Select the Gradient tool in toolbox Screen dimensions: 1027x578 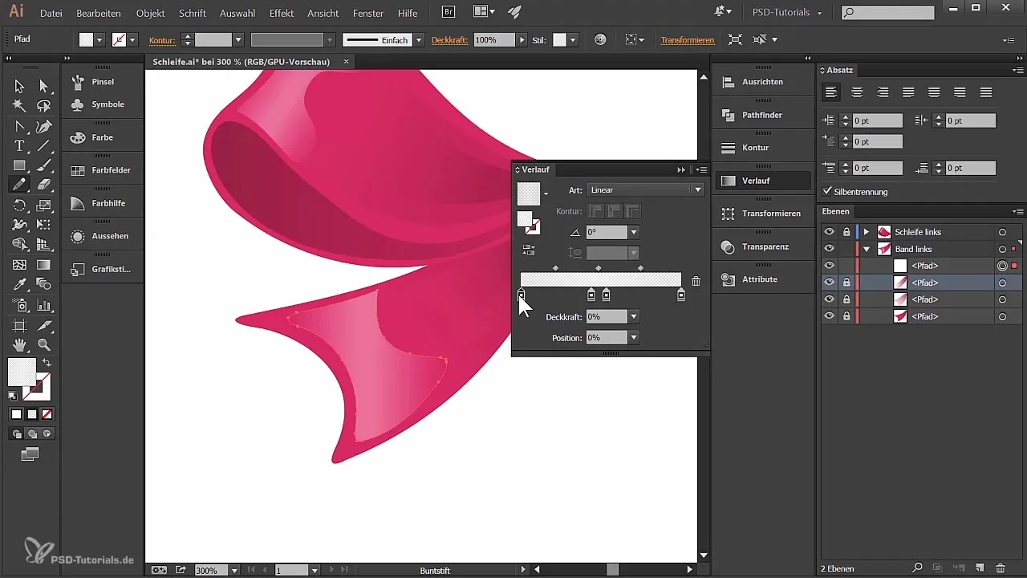[43, 264]
